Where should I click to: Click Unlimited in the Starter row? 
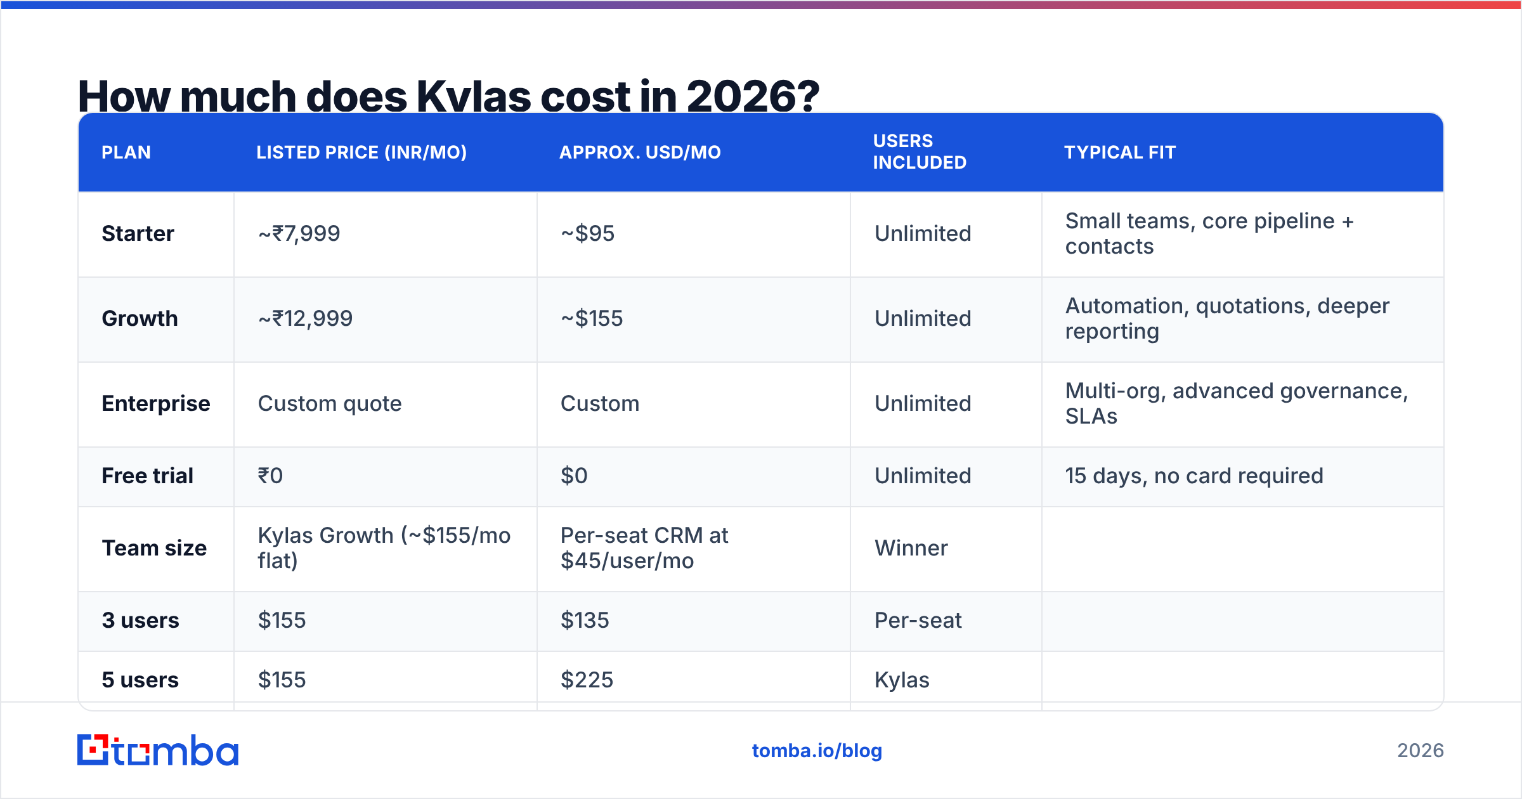click(923, 233)
